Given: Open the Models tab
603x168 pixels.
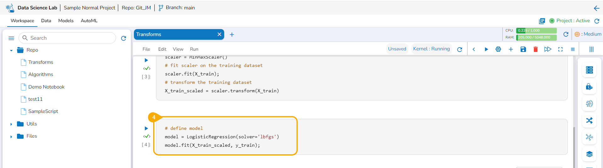Looking at the screenshot, I should [66, 21].
